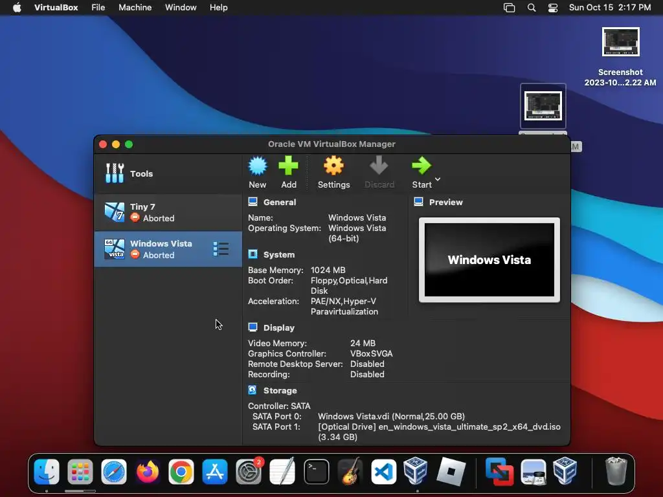The image size is (663, 497).
Task: Open Launchpad from the Dock
Action: 80,471
